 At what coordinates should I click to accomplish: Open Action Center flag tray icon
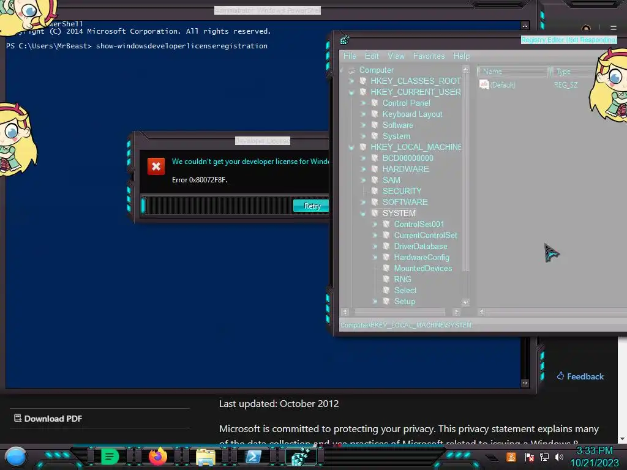[530, 457]
